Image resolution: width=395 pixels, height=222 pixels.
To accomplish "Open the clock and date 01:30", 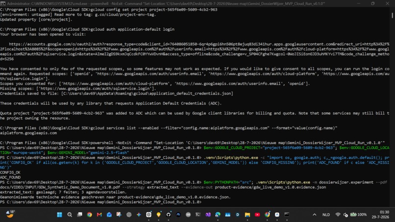I will coord(380,215).
